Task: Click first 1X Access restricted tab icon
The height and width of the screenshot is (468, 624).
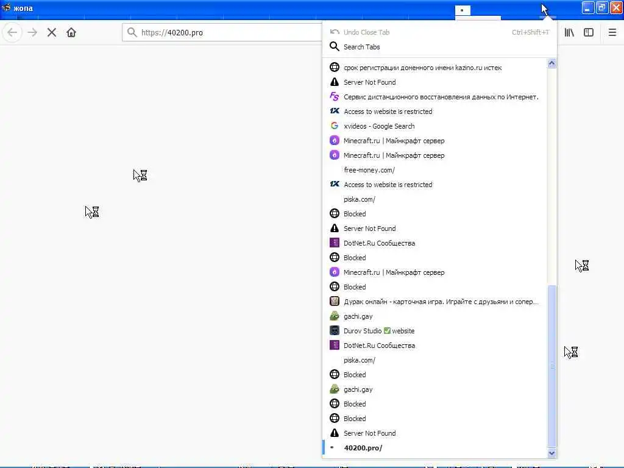Action: click(335, 111)
